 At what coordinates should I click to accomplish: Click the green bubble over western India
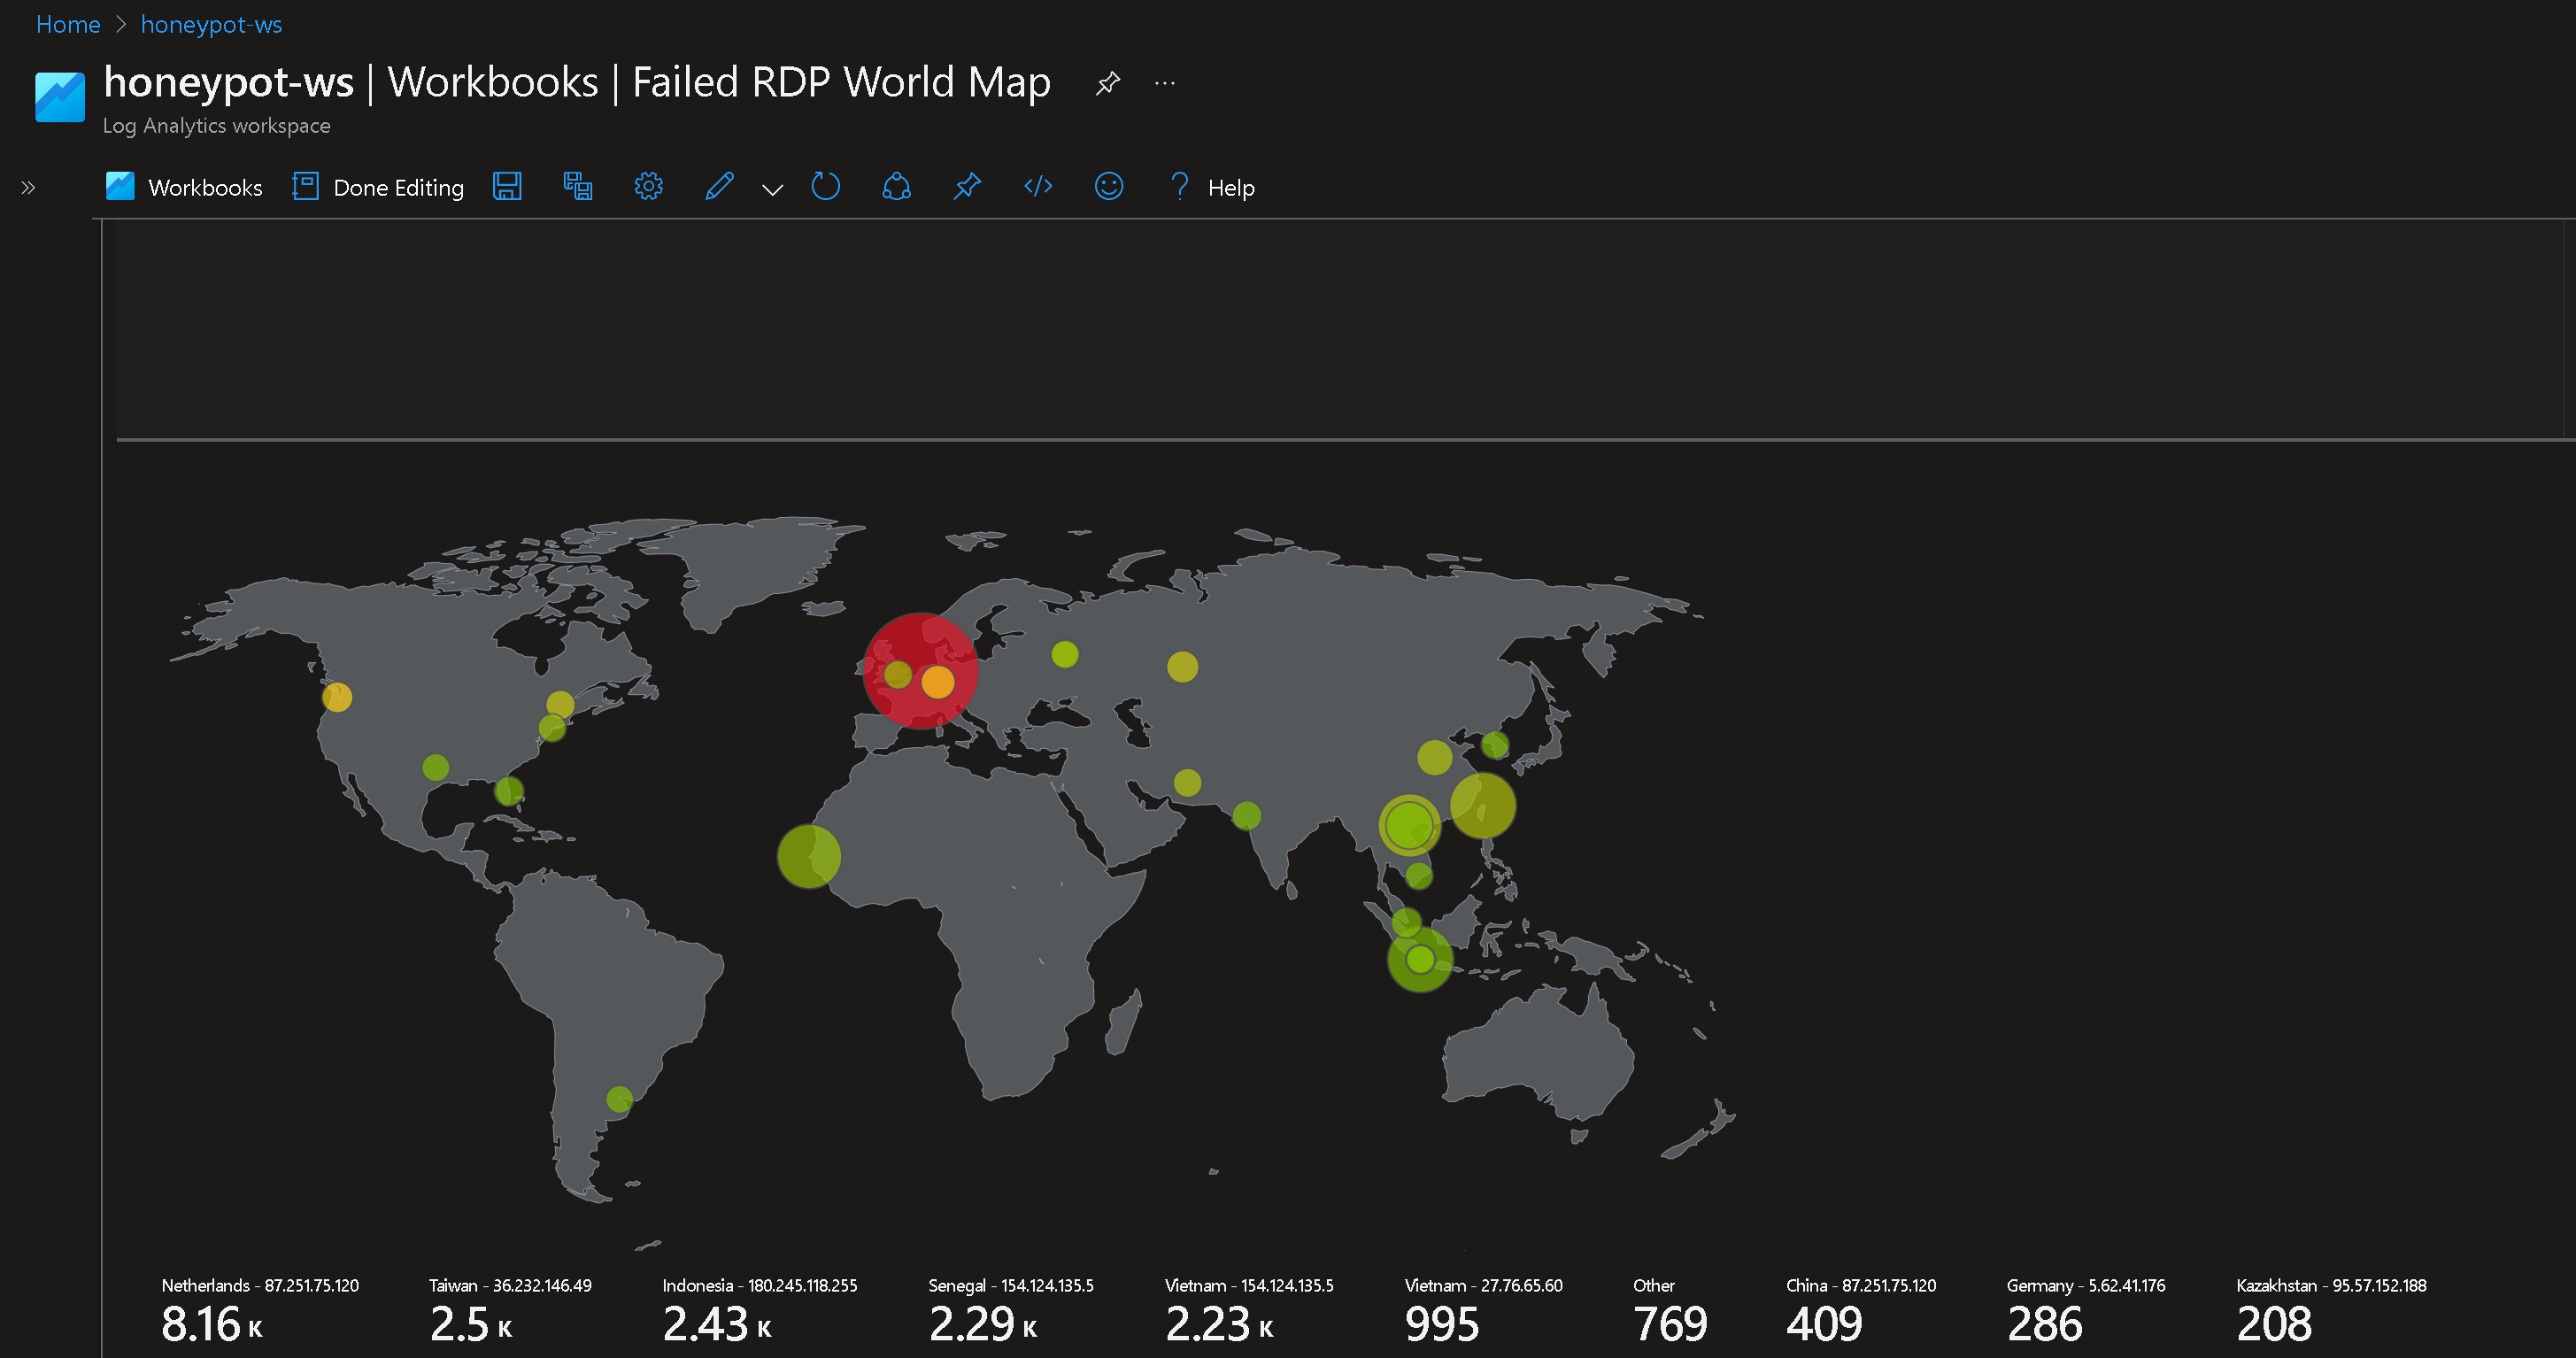click(x=1246, y=816)
